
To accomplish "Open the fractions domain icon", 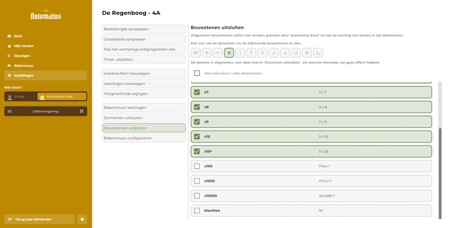I will coord(251,53).
